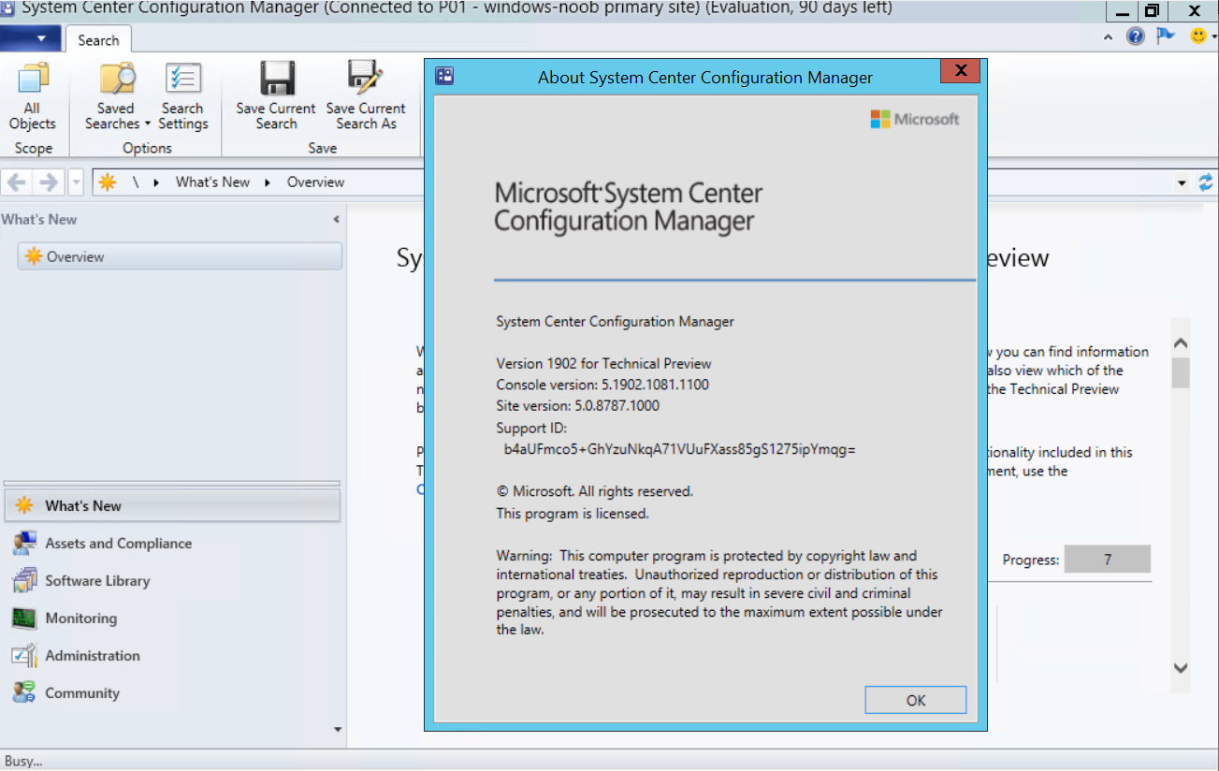Refresh the view using the refresh icon
1219x771 pixels.
pos(1206,182)
